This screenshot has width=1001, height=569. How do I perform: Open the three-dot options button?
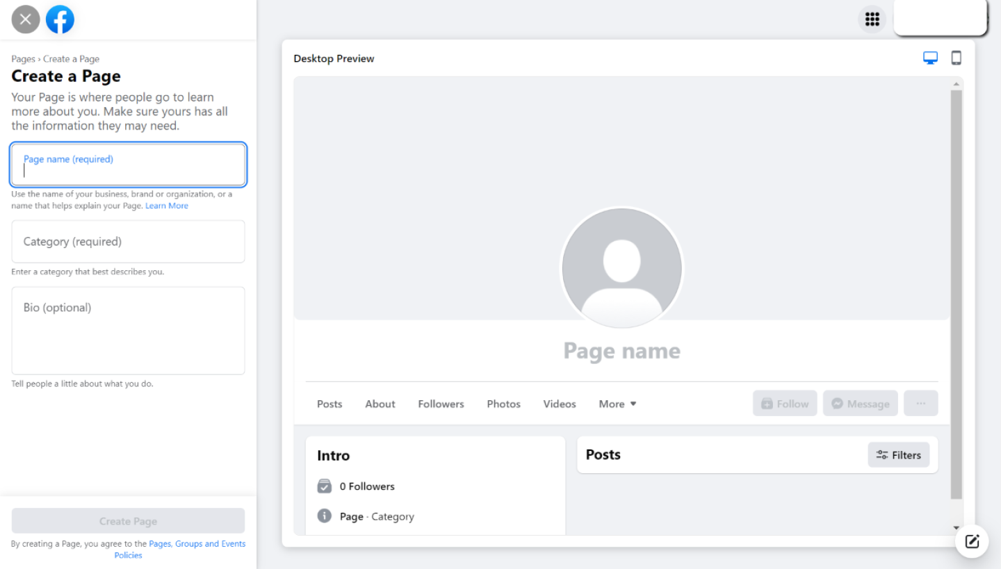click(x=920, y=404)
